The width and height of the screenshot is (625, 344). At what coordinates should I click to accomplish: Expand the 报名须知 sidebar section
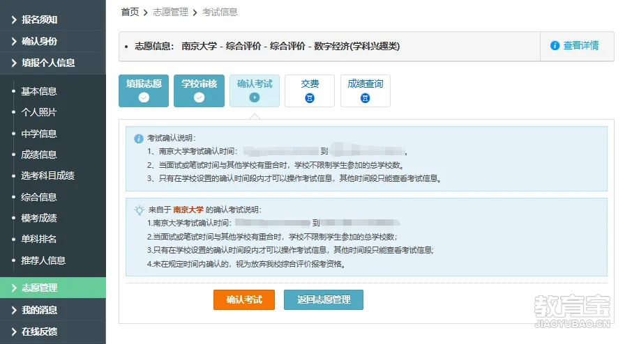tap(52, 19)
